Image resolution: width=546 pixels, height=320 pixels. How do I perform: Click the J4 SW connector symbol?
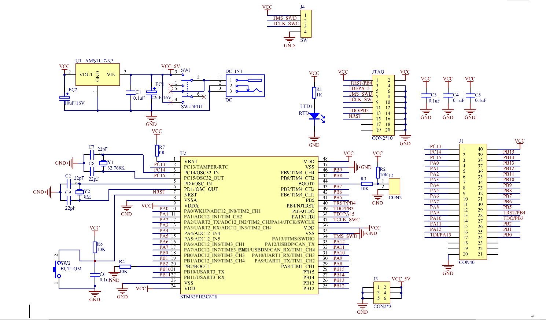pyautogui.click(x=306, y=23)
